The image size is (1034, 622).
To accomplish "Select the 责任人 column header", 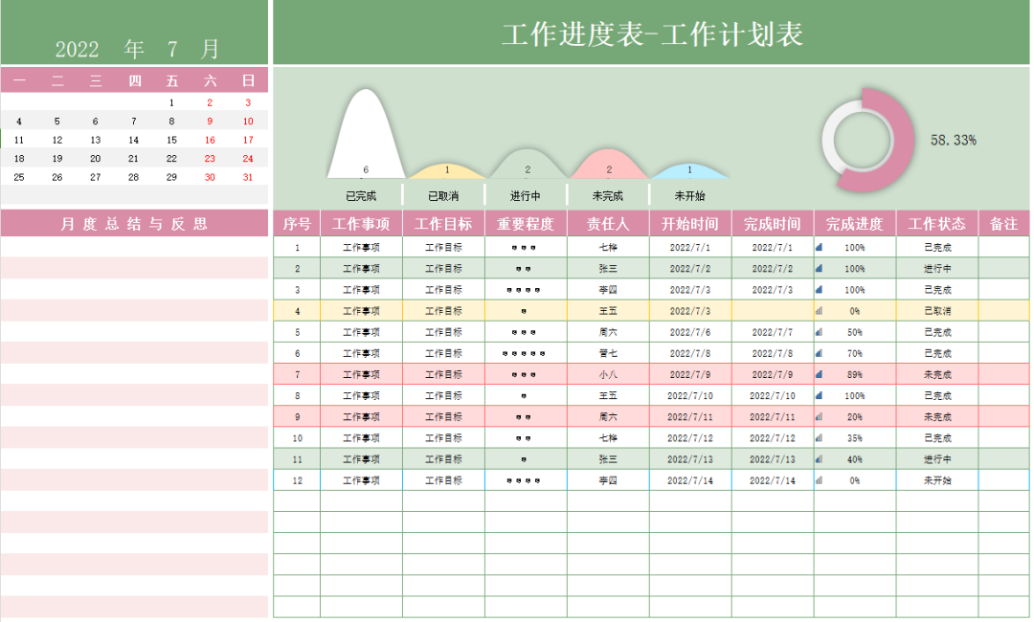I will (x=608, y=224).
